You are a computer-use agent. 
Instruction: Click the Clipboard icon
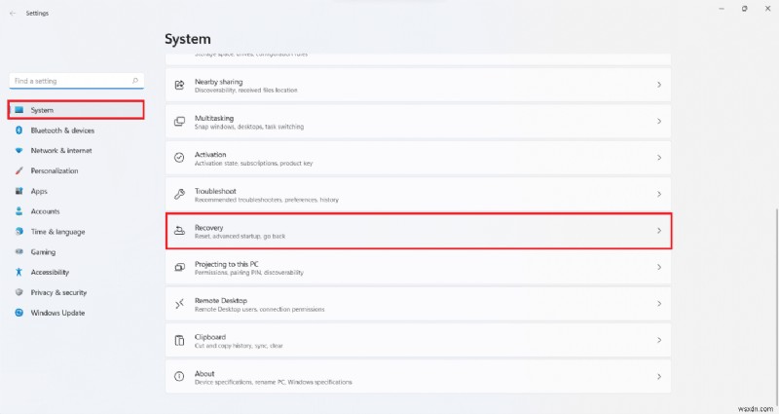coord(179,340)
